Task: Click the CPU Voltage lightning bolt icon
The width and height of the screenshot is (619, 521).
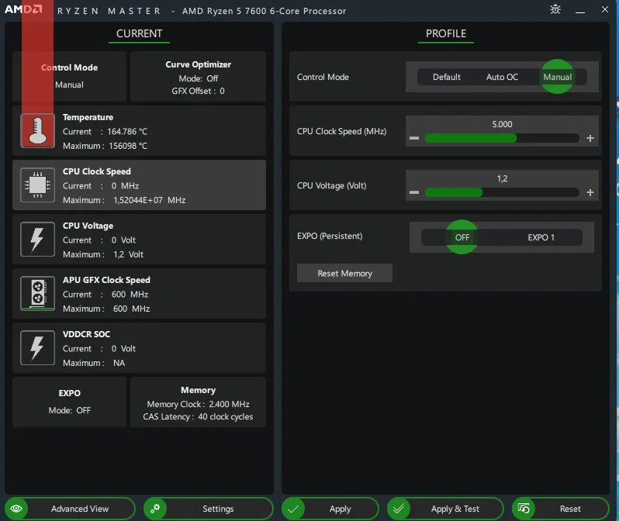Action: (x=37, y=240)
